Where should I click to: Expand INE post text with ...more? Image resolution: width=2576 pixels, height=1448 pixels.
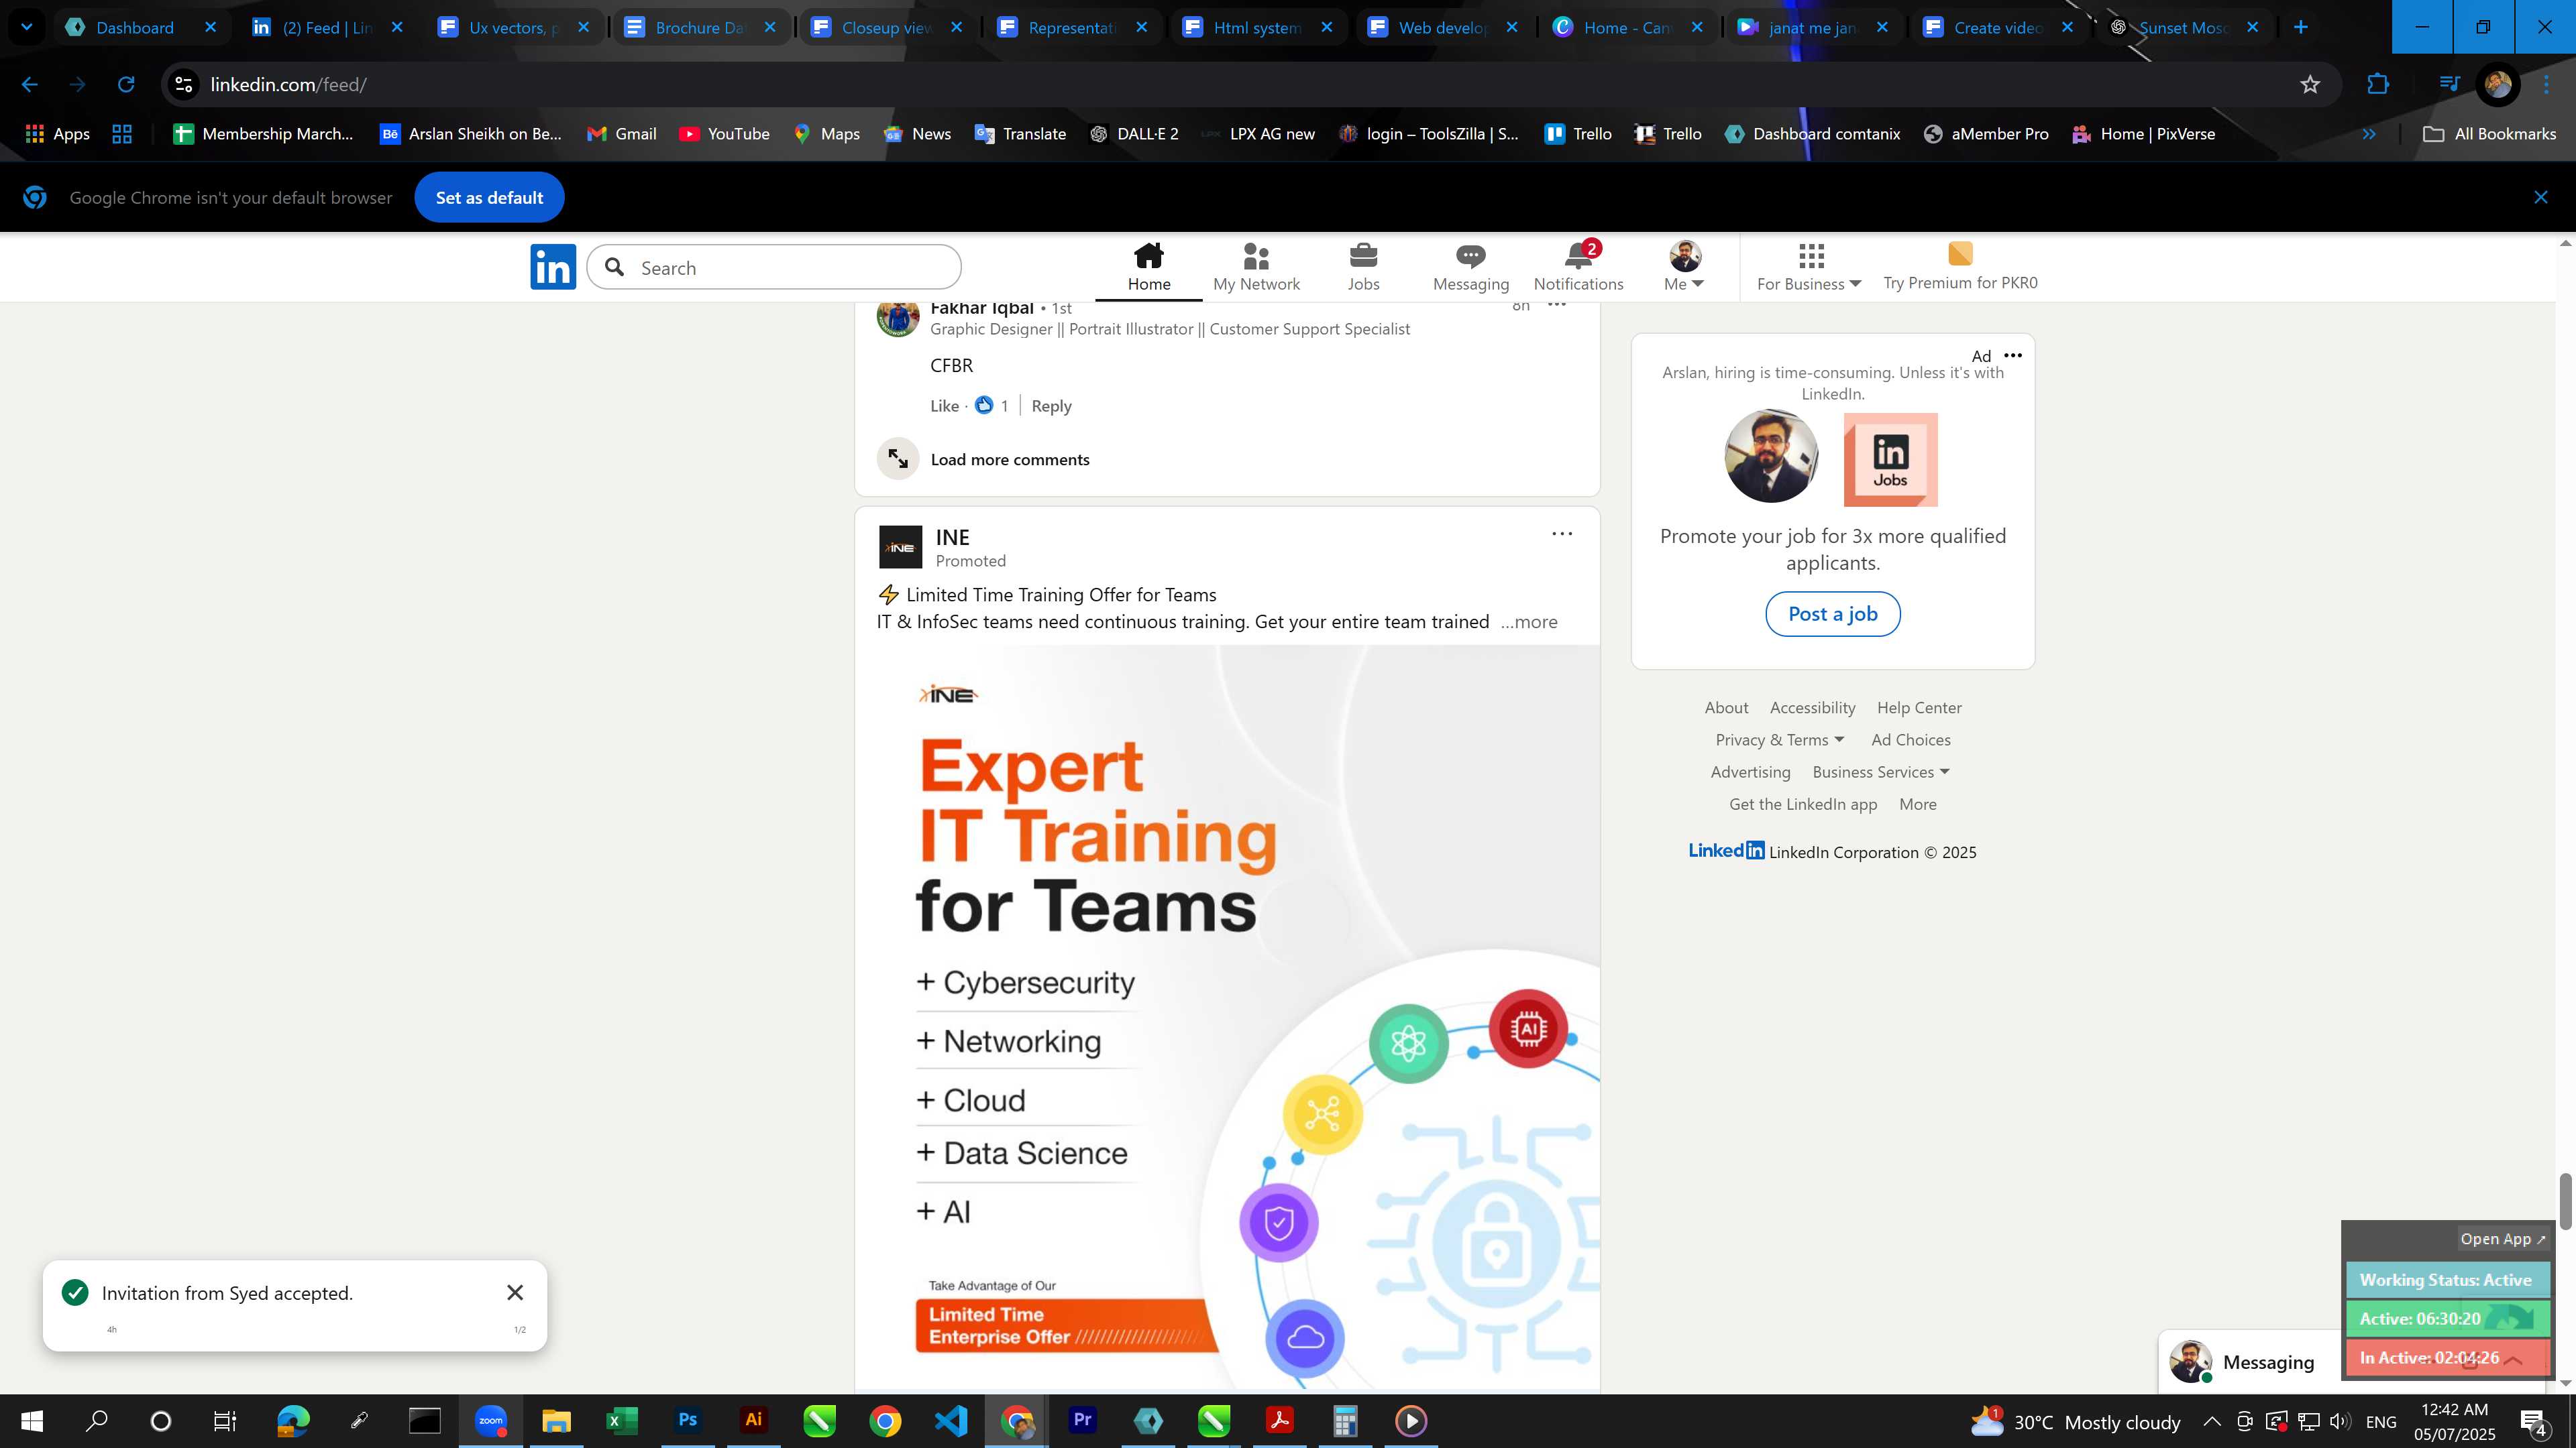pos(1529,621)
